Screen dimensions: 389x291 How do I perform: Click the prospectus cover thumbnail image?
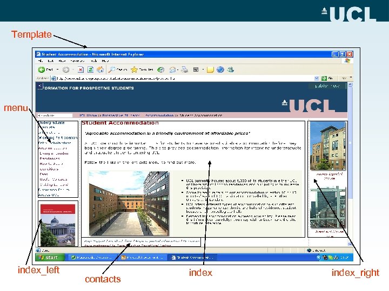click(x=58, y=225)
